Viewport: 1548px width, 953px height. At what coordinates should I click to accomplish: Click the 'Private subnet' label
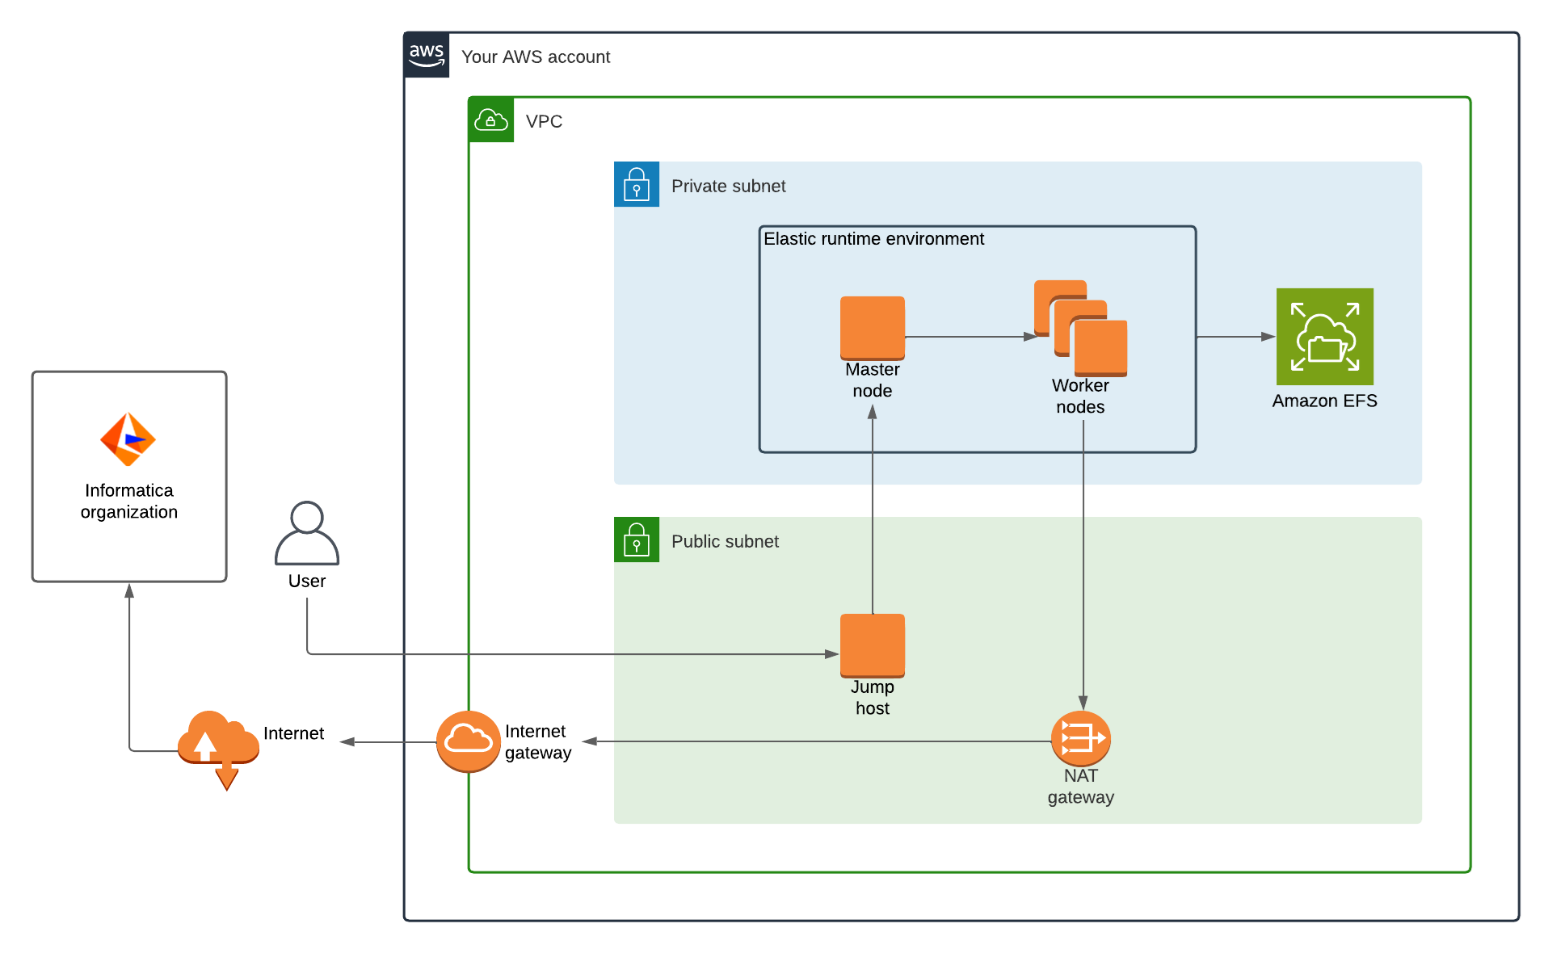pyautogui.click(x=728, y=186)
